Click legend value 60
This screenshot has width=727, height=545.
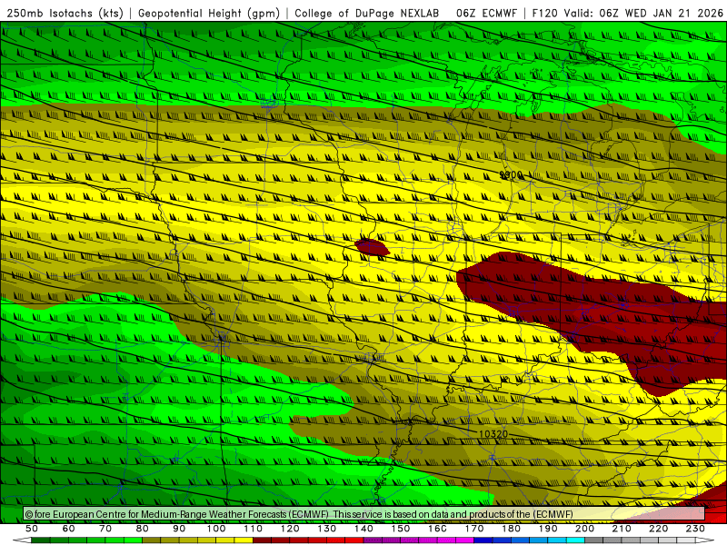coord(68,529)
